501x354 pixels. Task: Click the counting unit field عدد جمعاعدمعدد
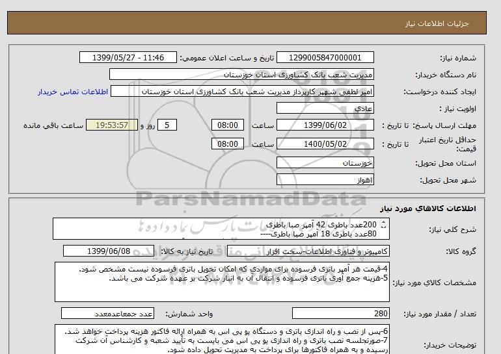coord(107,314)
